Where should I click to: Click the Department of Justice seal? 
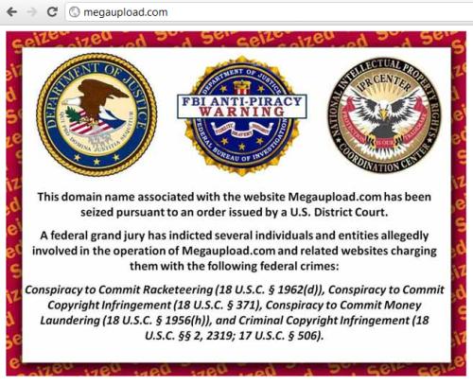[96, 114]
